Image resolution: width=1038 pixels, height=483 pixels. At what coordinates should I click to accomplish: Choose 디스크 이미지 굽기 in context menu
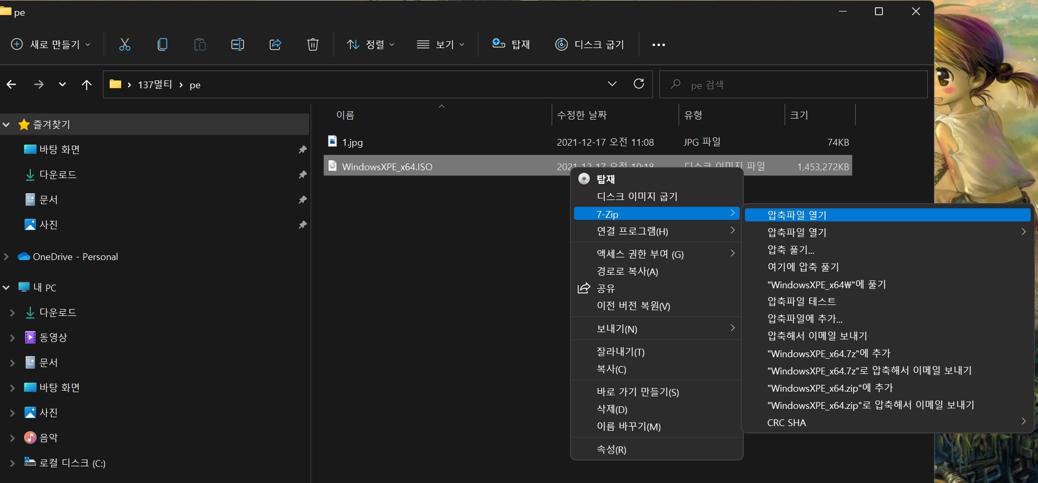point(637,196)
